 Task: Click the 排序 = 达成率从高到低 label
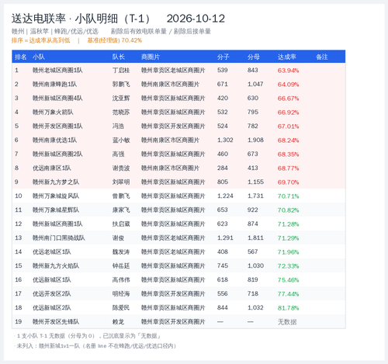[x=40, y=40]
